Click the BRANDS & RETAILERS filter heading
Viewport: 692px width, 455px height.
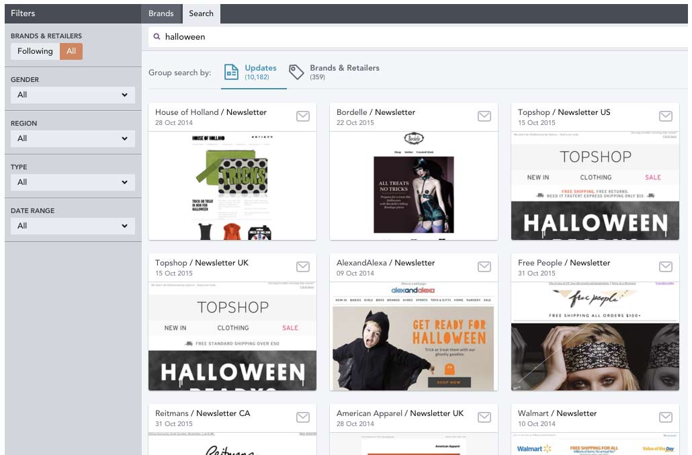coord(46,36)
